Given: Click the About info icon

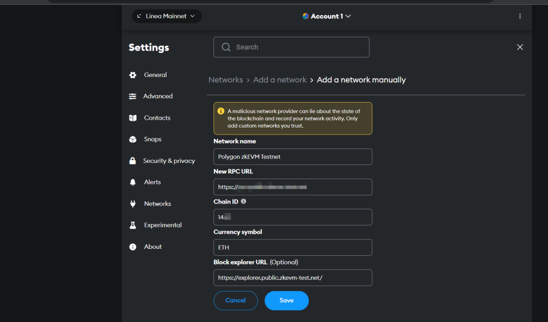Looking at the screenshot, I should (x=133, y=247).
